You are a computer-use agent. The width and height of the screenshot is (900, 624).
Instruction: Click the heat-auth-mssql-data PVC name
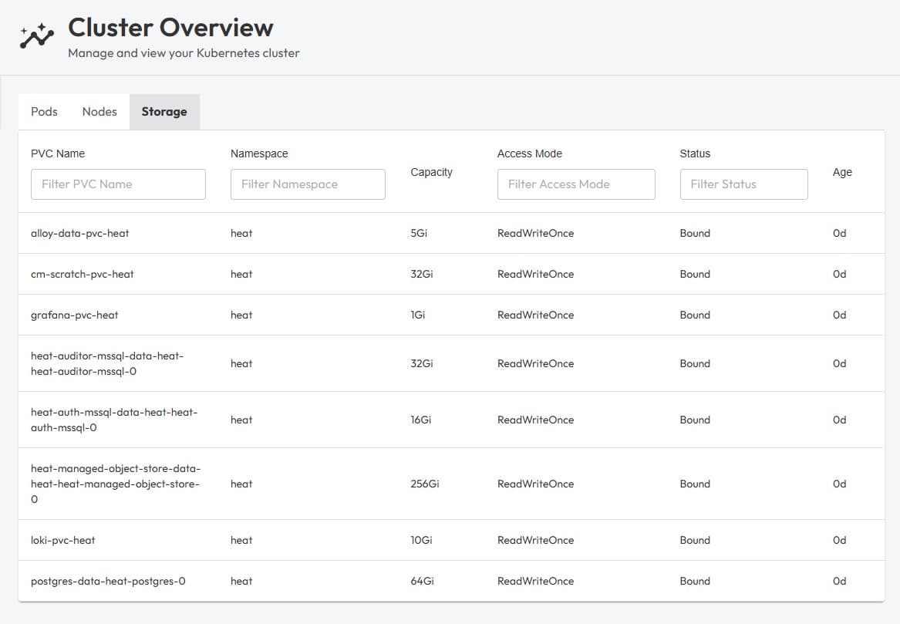114,420
